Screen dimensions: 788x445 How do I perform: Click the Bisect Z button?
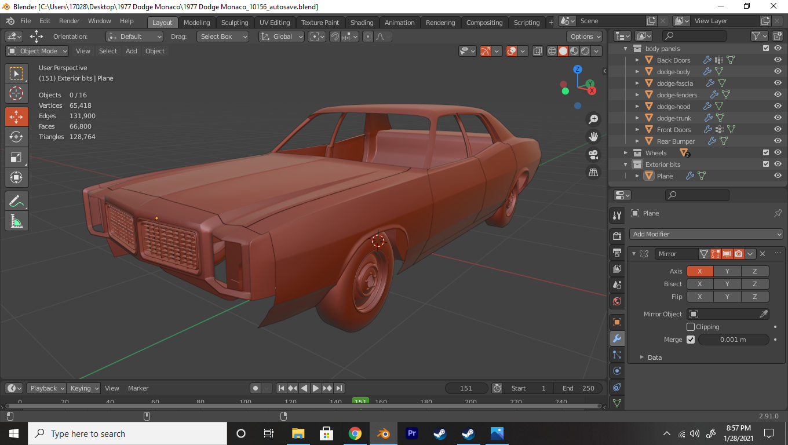754,284
